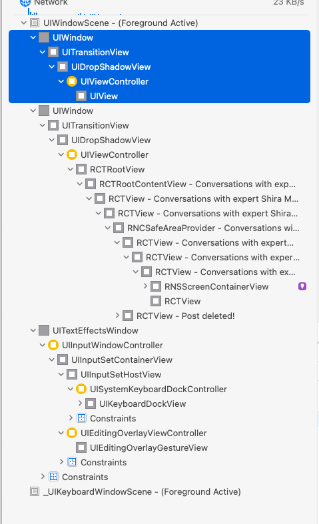
Task: Click the Network globe icon
Action: [25, 3]
